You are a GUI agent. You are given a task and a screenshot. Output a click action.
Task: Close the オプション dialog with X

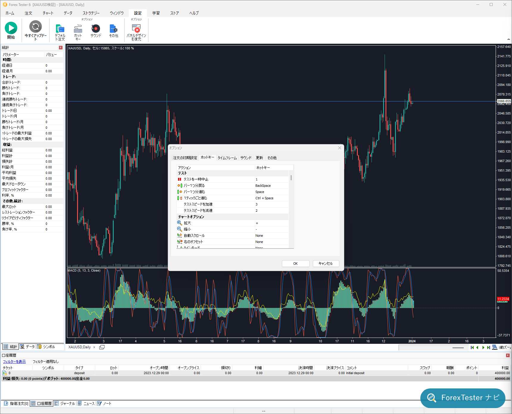[x=340, y=148]
